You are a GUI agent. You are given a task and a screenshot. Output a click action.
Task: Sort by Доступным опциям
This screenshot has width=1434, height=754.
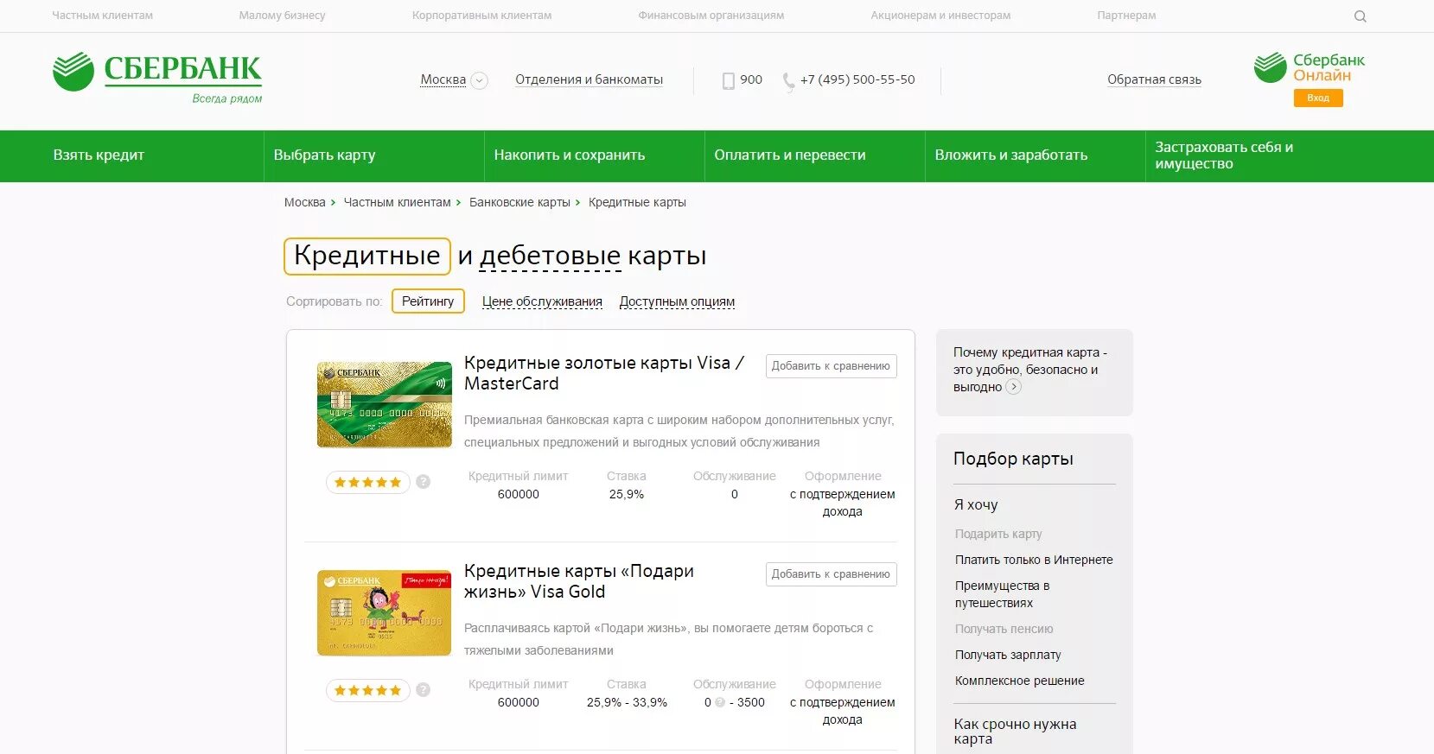(x=677, y=301)
